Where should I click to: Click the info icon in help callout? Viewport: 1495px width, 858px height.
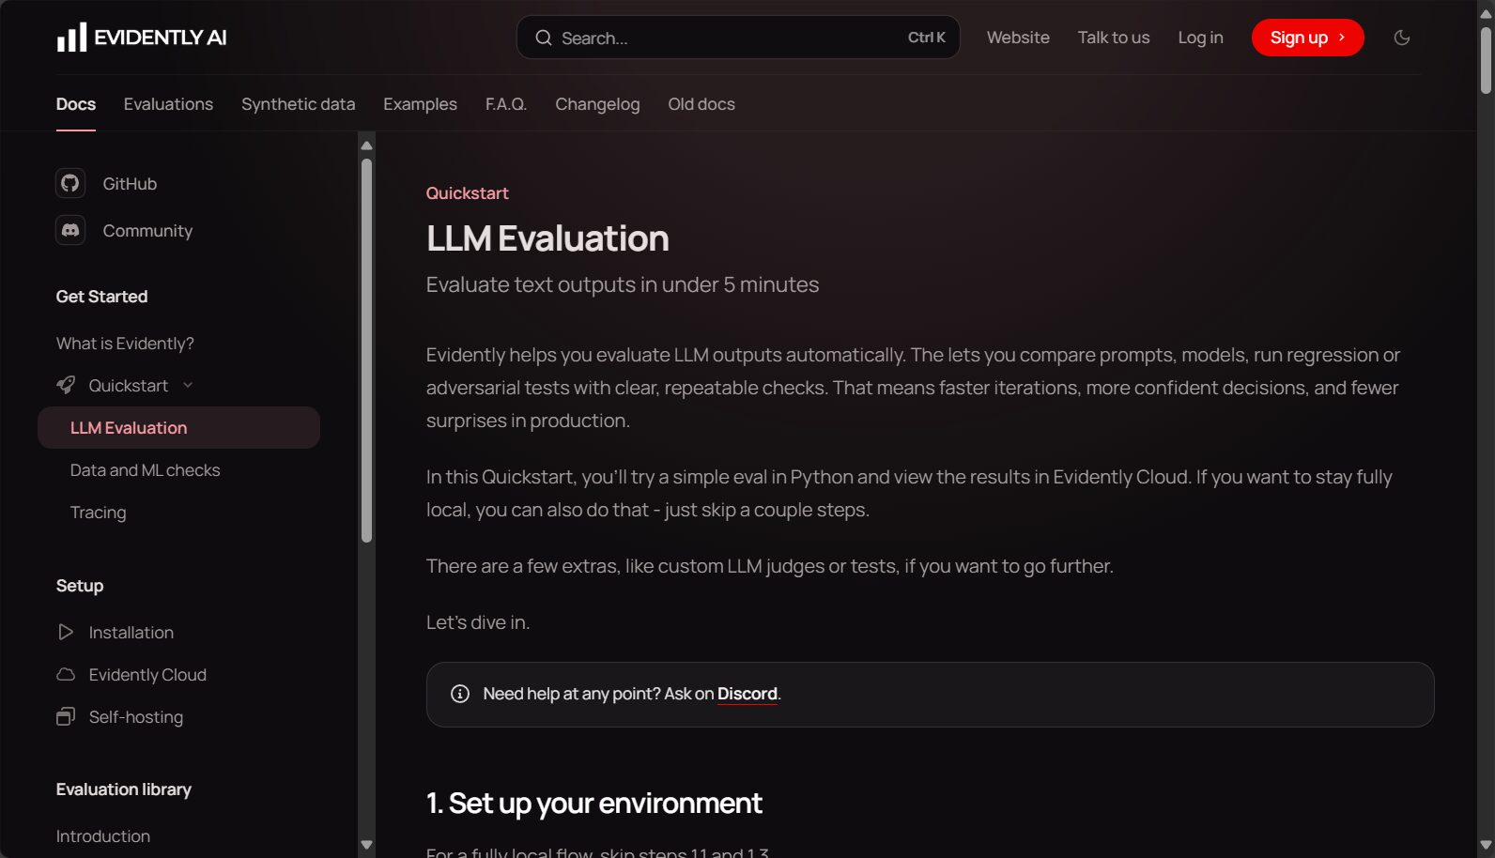click(460, 694)
